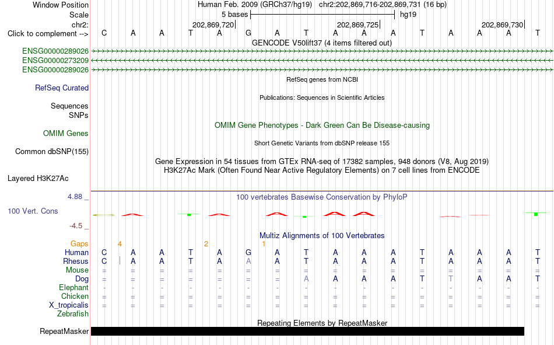
Task: Click the G base in the Human alignment row
Action: tap(248, 252)
